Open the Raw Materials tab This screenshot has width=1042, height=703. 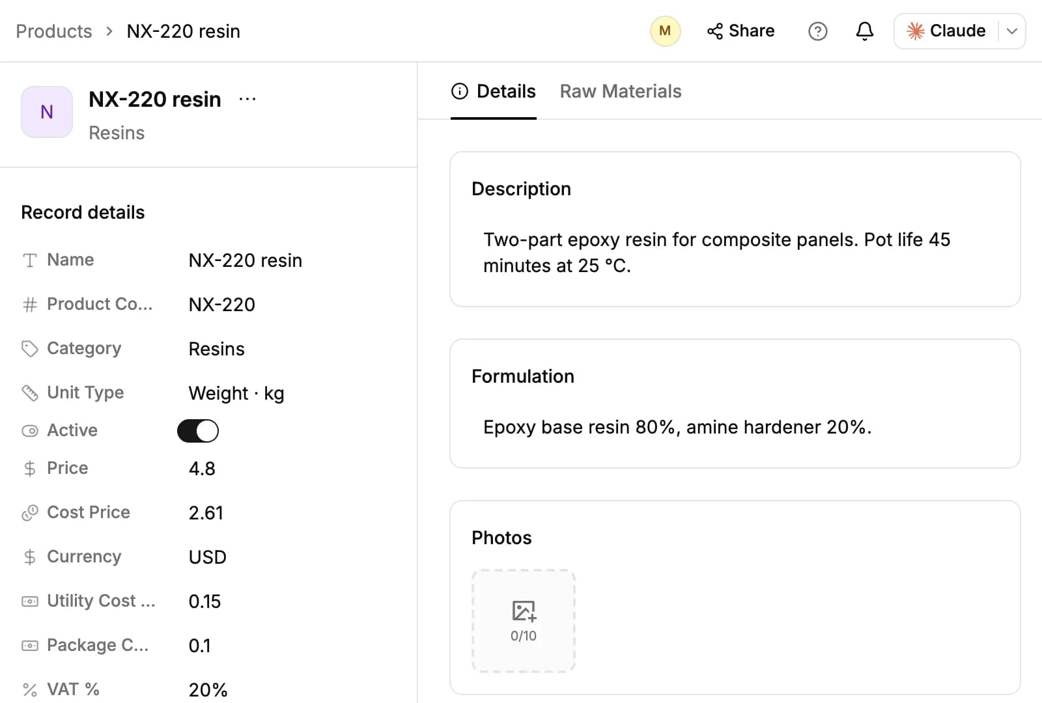click(621, 92)
